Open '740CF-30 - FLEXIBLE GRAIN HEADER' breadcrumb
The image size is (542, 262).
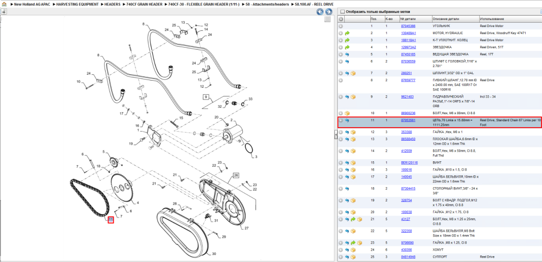click(204, 4)
